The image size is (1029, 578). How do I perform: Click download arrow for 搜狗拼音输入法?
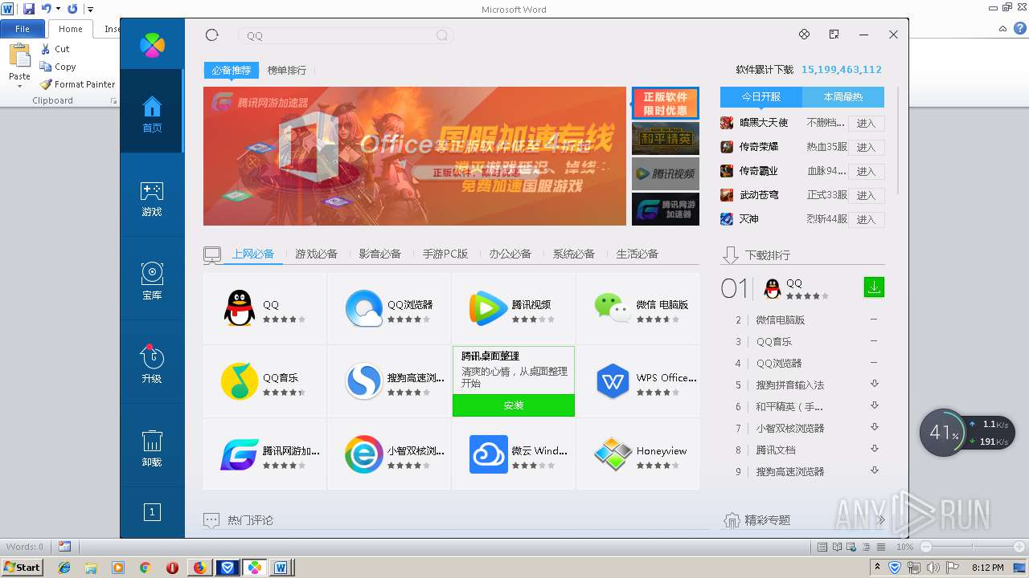875,384
